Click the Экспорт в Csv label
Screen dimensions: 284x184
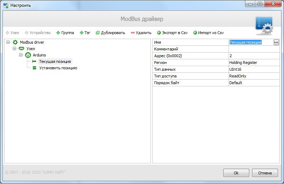click(175, 33)
